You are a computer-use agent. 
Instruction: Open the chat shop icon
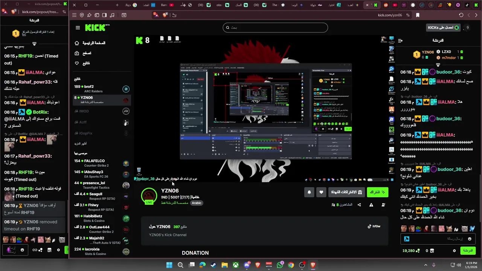tap(432, 251)
